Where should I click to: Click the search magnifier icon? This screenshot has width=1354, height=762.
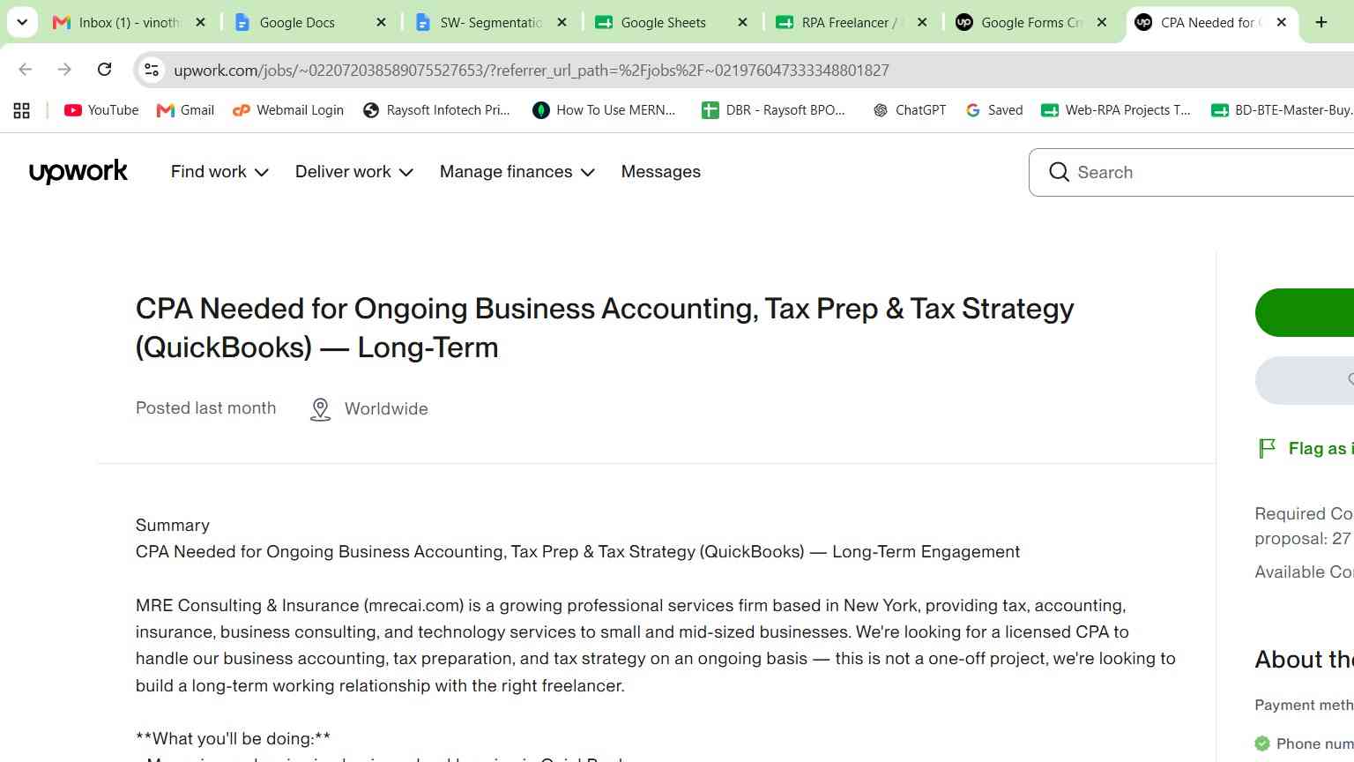point(1059,172)
